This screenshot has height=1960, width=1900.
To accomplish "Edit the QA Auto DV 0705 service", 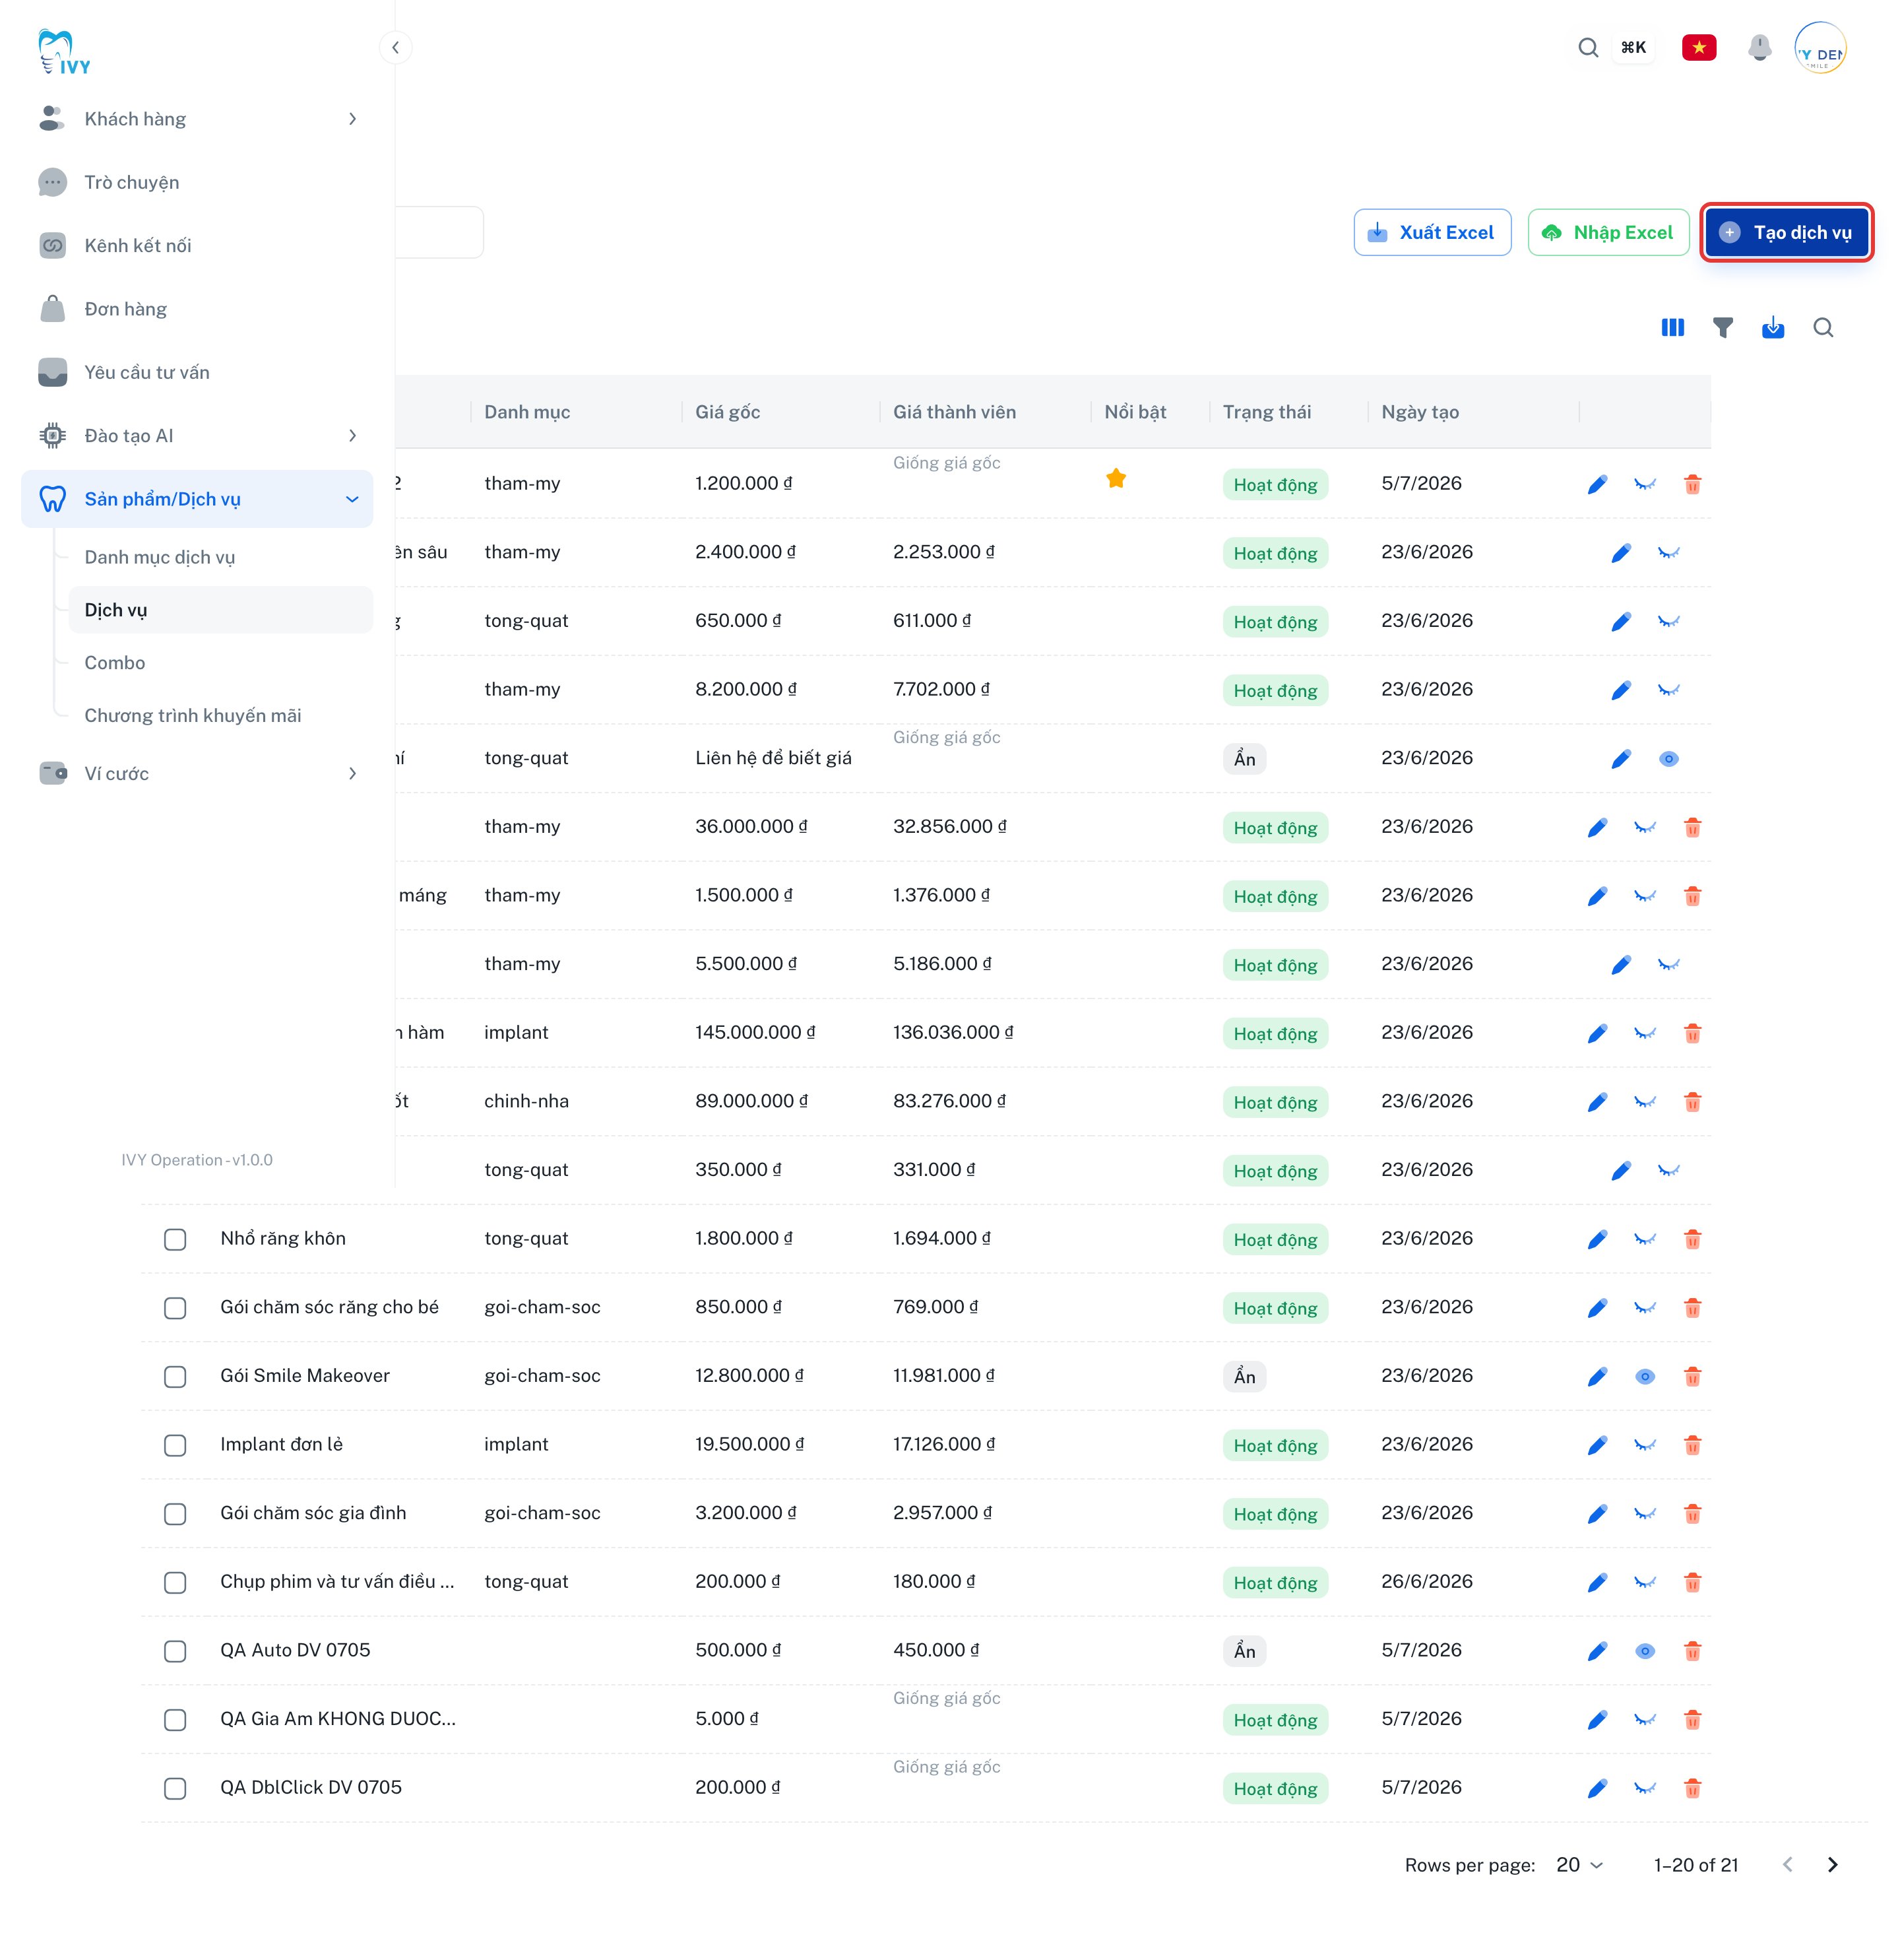I will (1597, 1651).
